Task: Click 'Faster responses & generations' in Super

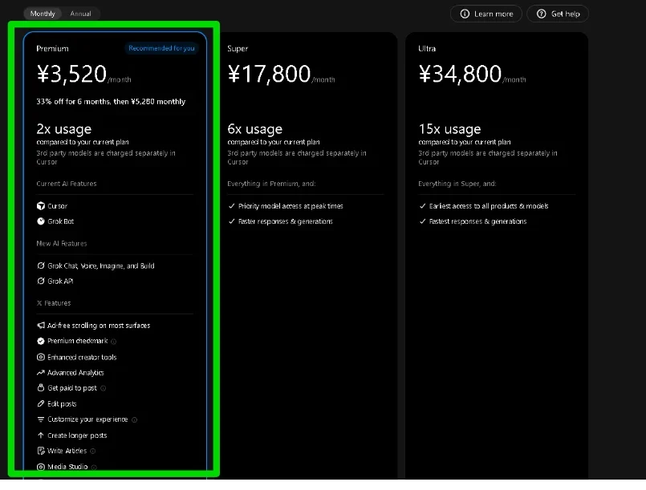Action: 286,221
